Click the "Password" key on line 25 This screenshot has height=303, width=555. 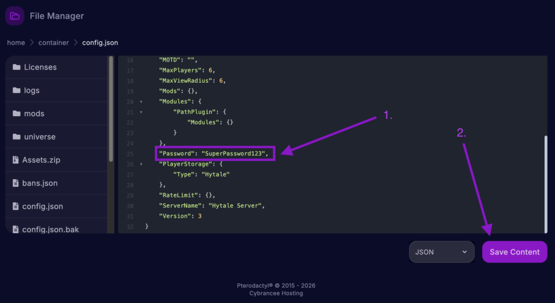point(177,154)
